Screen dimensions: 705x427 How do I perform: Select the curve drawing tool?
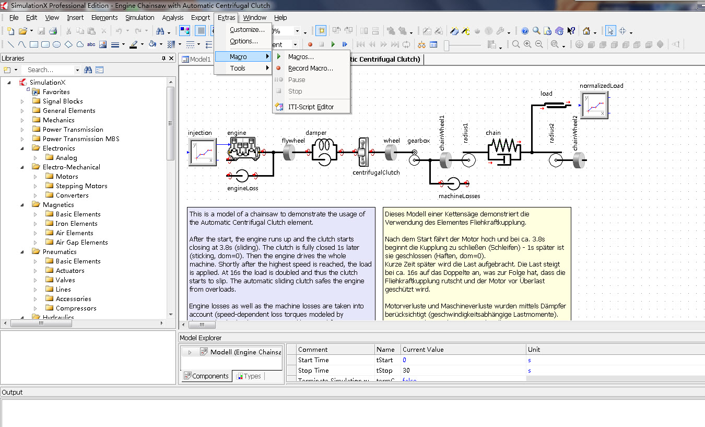[22, 44]
